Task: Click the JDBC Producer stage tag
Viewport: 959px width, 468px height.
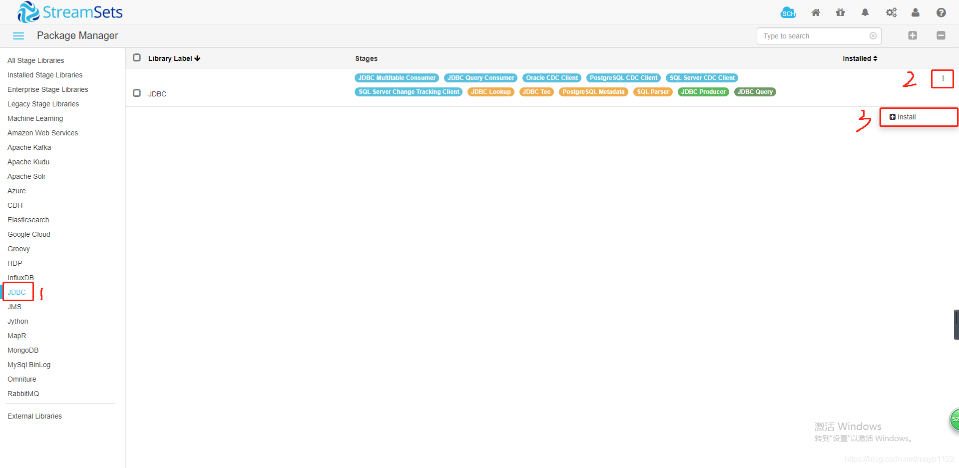Action: [x=703, y=92]
